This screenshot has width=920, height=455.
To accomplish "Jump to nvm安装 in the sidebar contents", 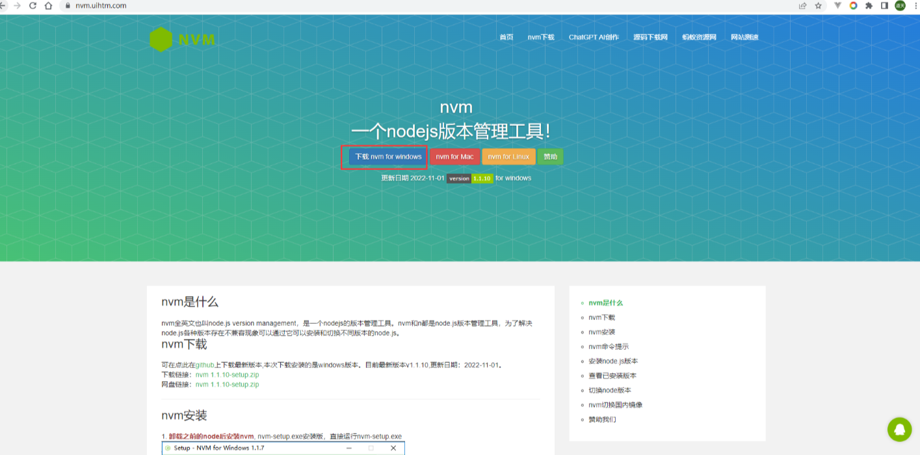I will [601, 332].
